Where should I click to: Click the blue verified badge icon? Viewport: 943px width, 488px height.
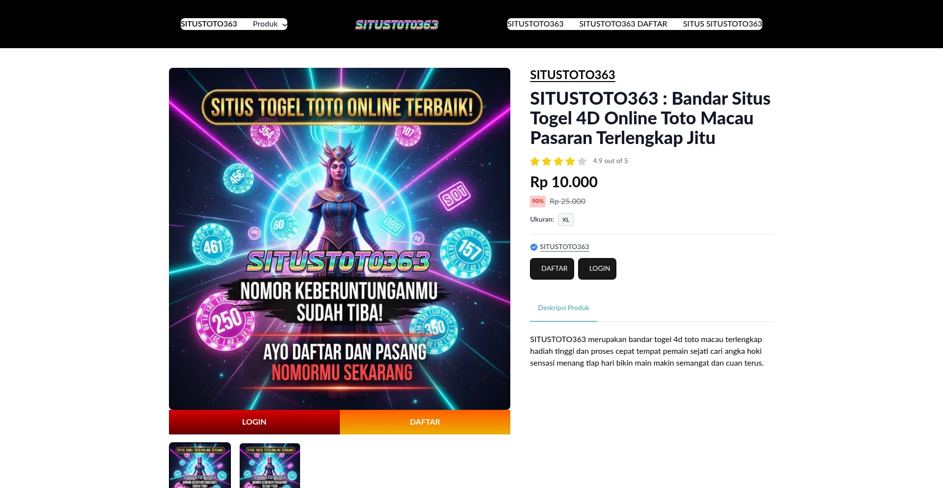534,247
